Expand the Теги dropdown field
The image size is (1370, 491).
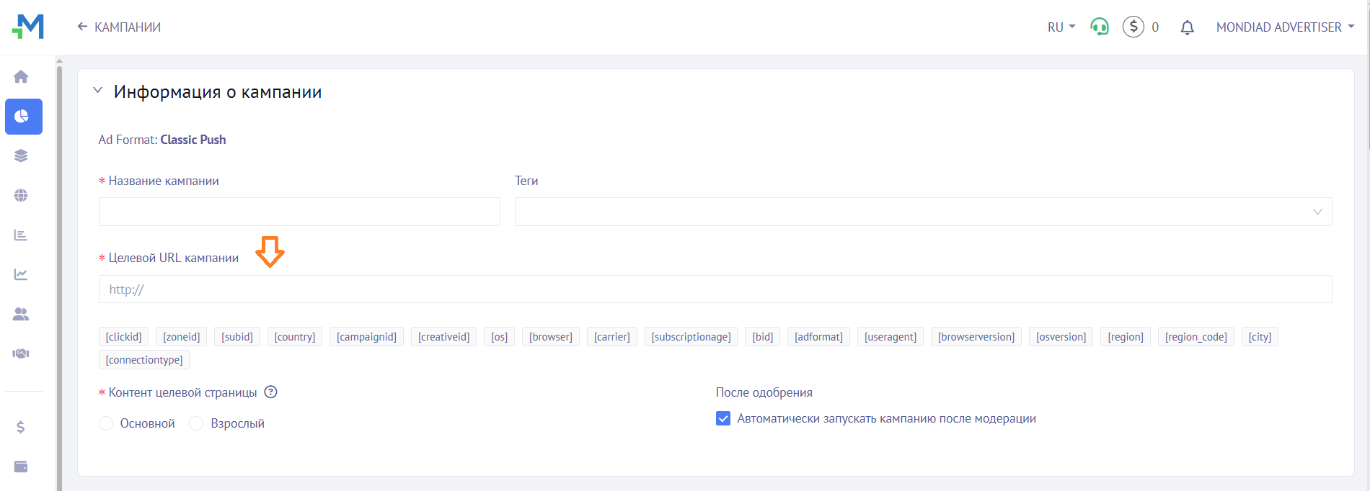[922, 212]
